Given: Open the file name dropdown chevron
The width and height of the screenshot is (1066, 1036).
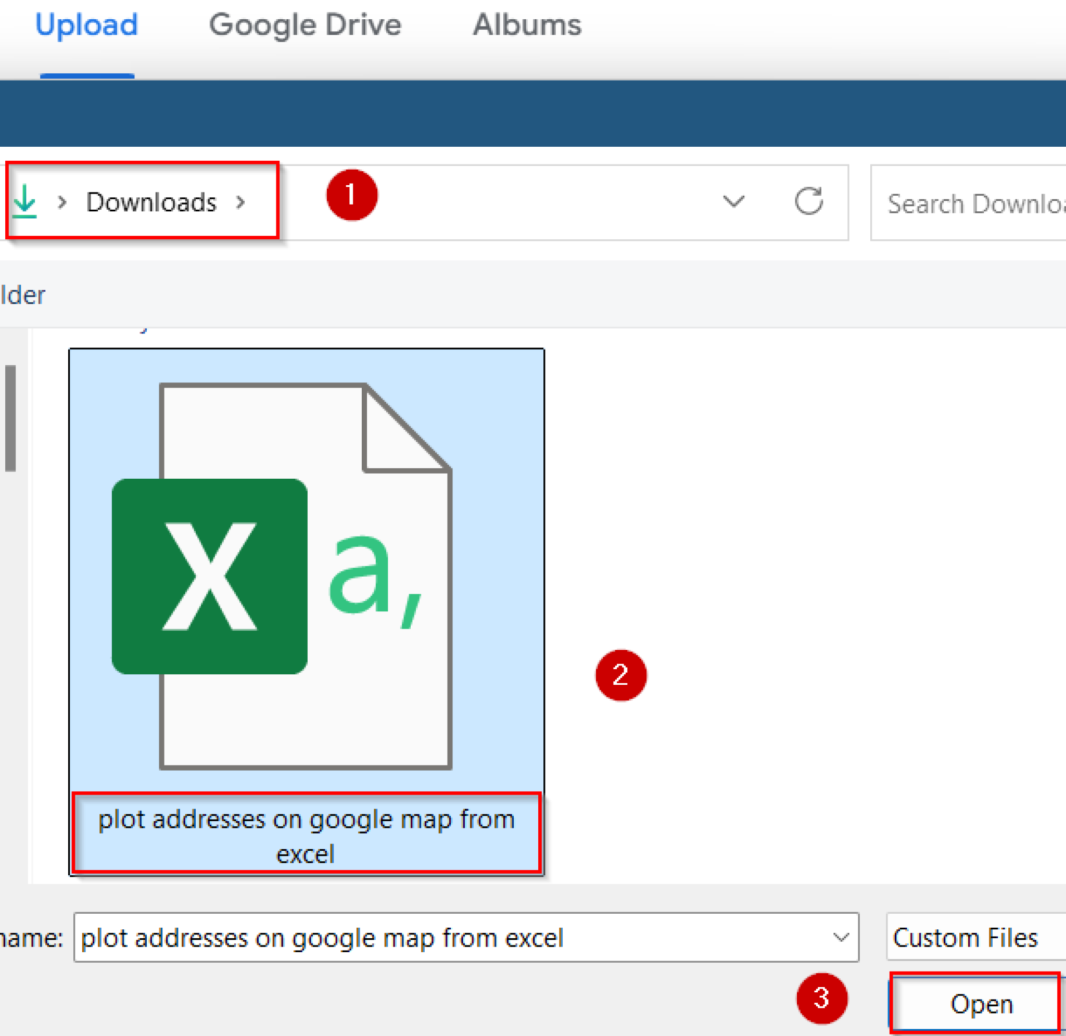Looking at the screenshot, I should point(841,938).
